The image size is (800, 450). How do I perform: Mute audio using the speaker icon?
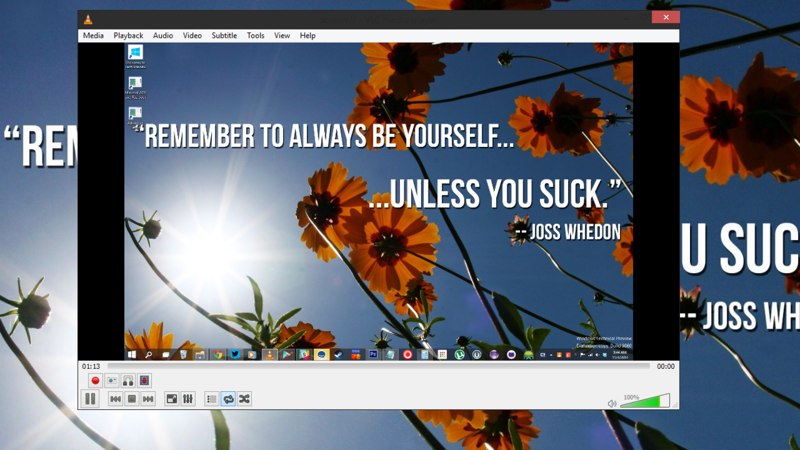click(x=612, y=404)
